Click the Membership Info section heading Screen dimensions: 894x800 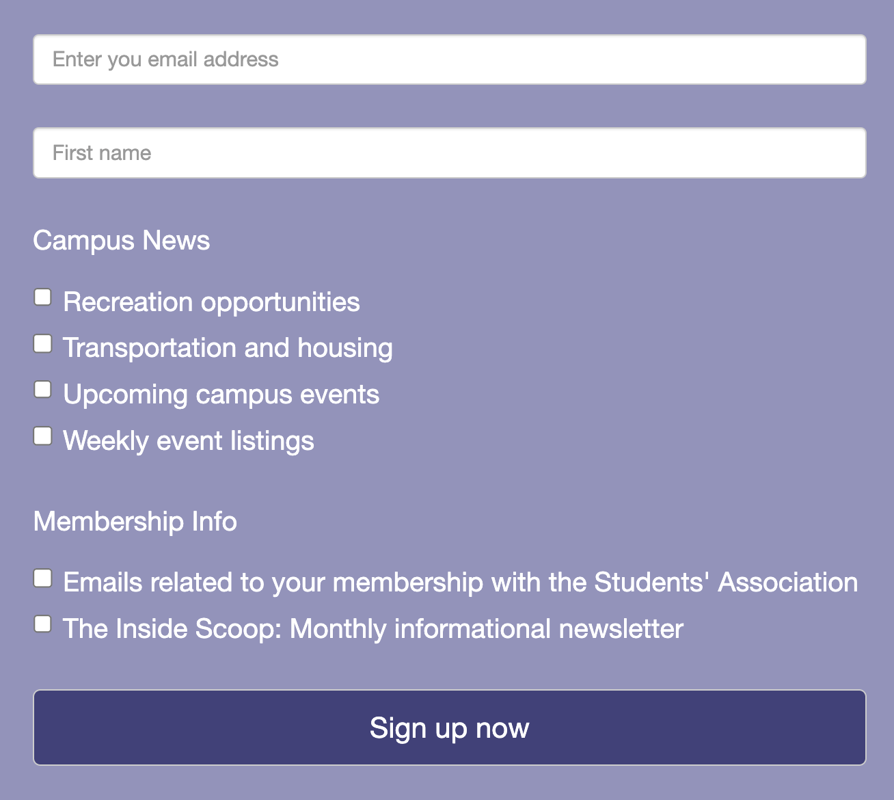135,522
